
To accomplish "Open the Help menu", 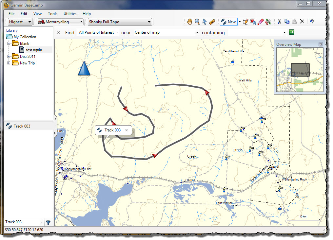I will click(x=87, y=13).
